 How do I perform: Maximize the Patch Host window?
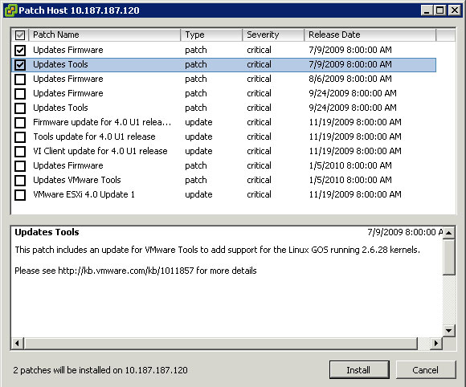tap(439, 10)
